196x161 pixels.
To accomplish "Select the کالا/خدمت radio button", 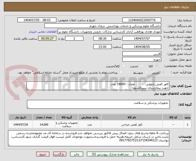I will pyautogui.click(x=124, y=66).
